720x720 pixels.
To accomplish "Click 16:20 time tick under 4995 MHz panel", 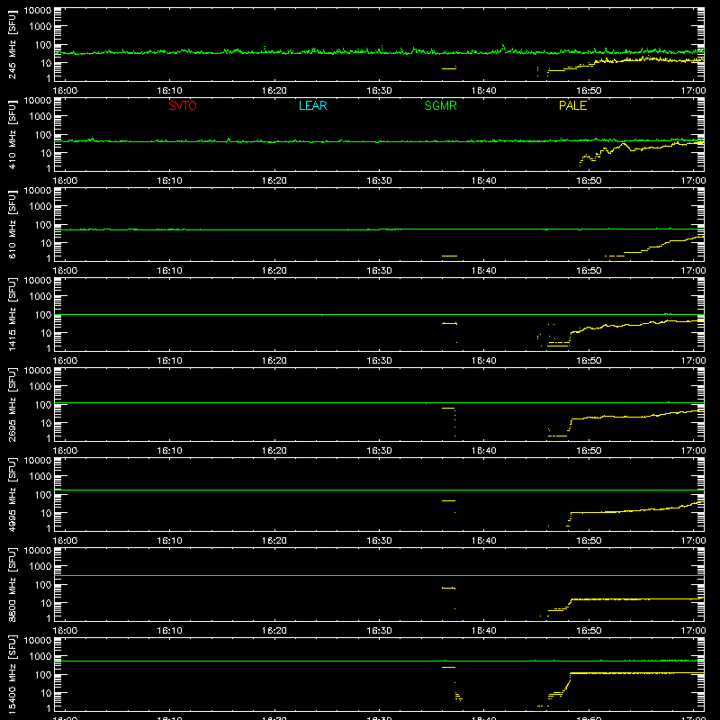I will pyautogui.click(x=274, y=541).
